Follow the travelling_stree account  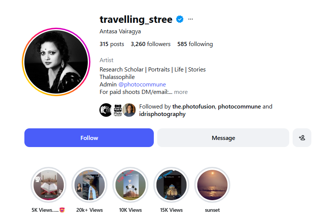(x=89, y=138)
